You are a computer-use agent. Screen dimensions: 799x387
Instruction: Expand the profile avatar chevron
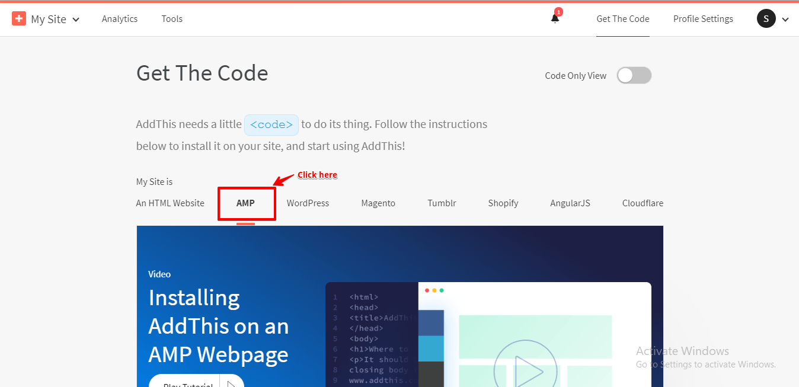(x=785, y=20)
